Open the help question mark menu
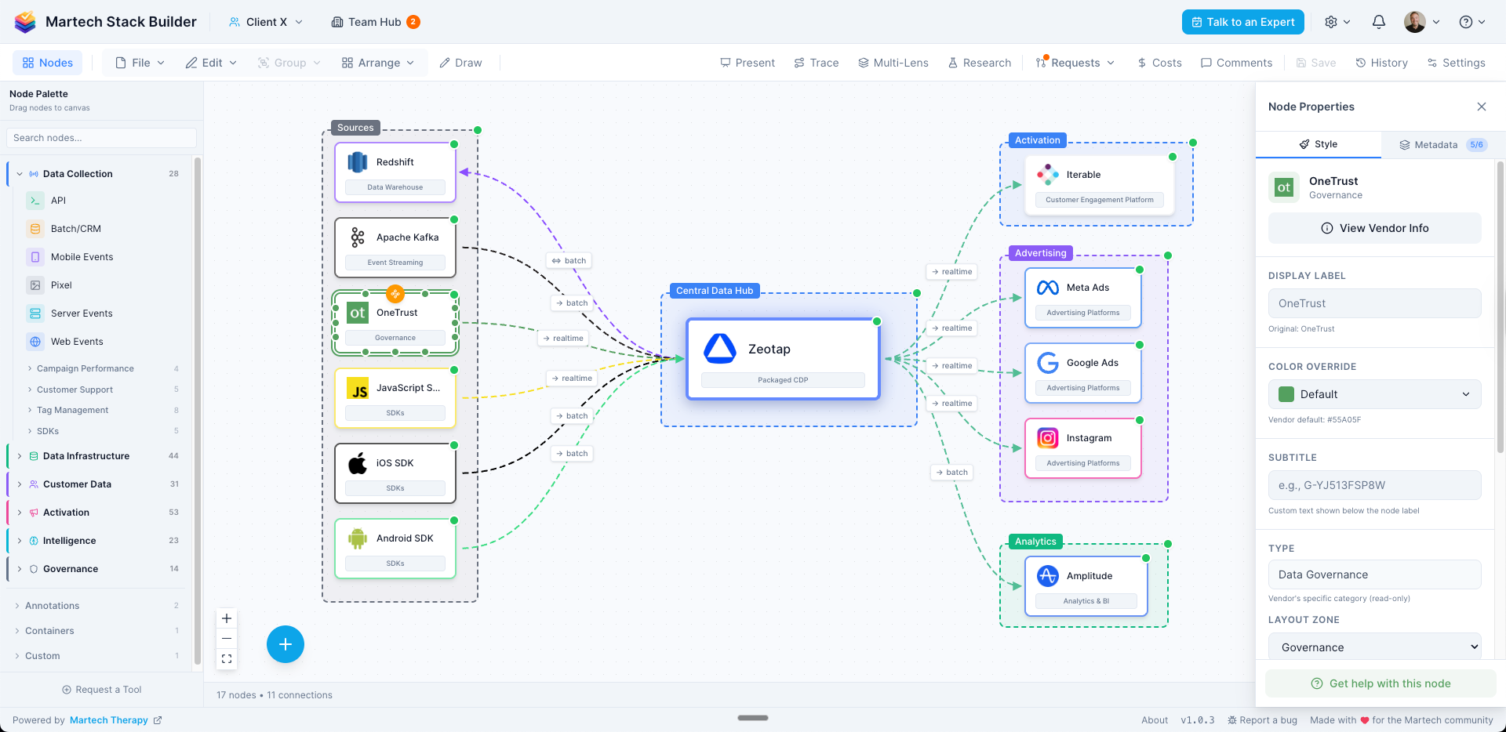 tap(1472, 22)
